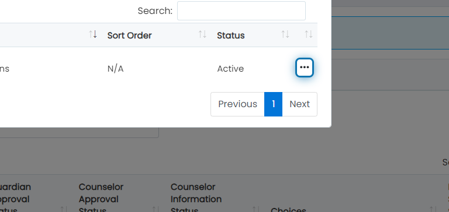Select page 1 in pagination
This screenshot has height=212, width=449.
(x=273, y=104)
